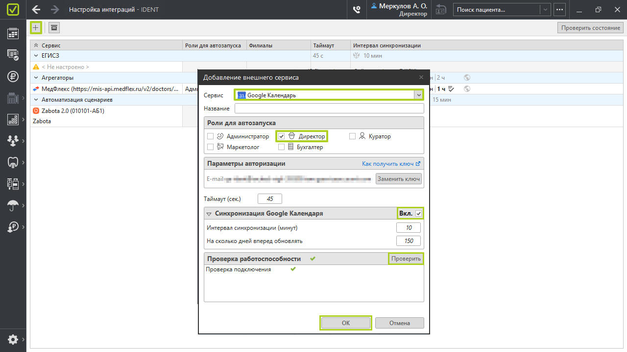Screen dimensions: 627x352
Task: Click globe icon in Агрегаторы row
Action: point(467,78)
